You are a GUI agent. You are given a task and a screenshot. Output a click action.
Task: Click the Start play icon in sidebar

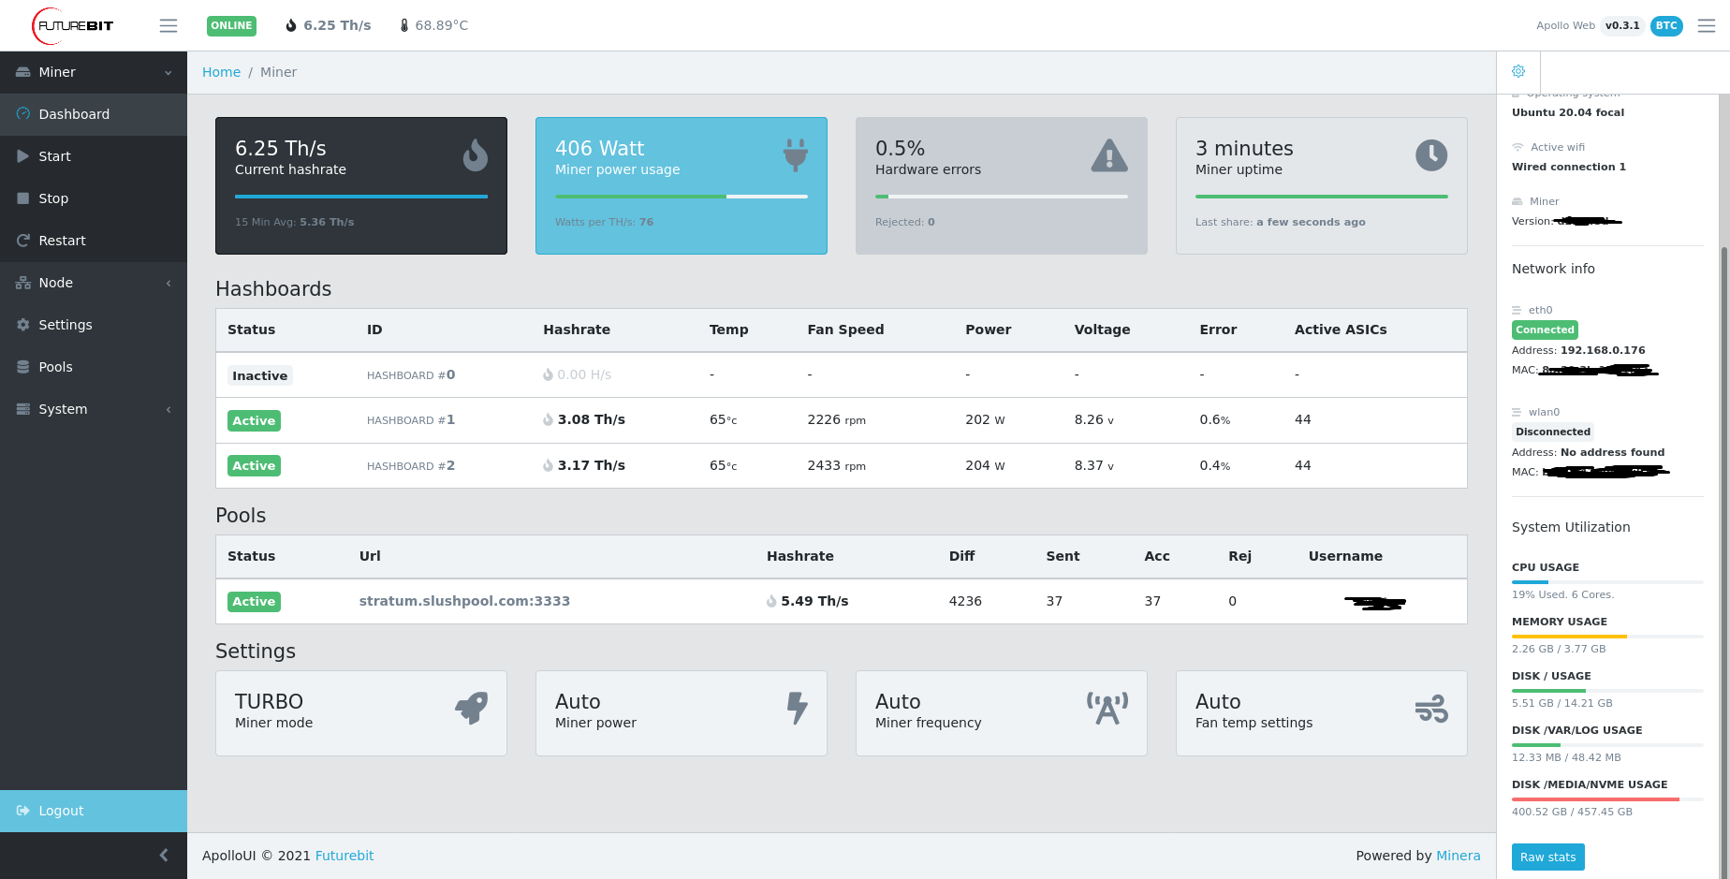point(23,155)
